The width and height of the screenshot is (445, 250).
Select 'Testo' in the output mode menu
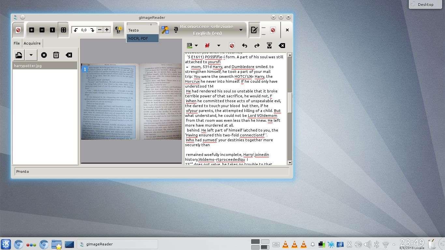[142, 30]
